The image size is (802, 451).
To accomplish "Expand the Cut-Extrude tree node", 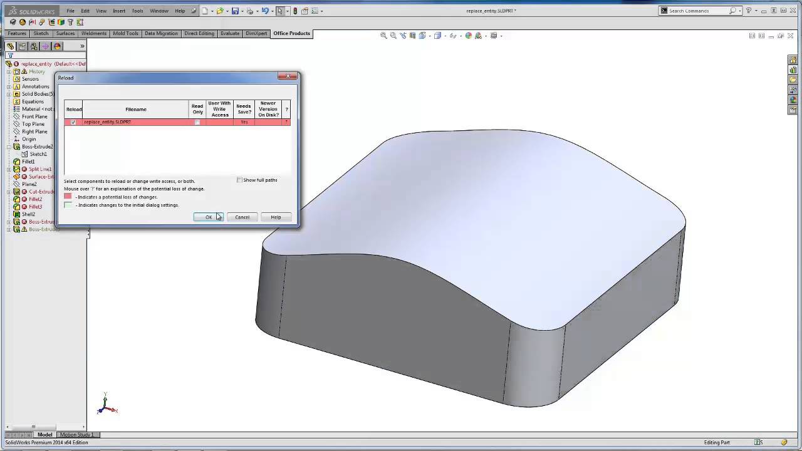I will pyautogui.click(x=9, y=192).
